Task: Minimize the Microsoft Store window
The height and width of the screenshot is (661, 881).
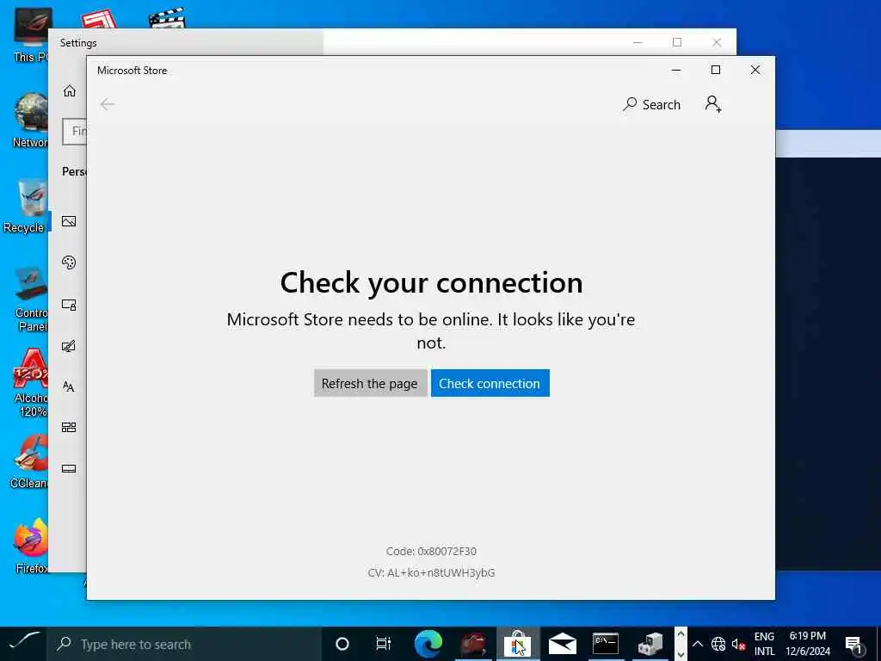Action: point(676,70)
